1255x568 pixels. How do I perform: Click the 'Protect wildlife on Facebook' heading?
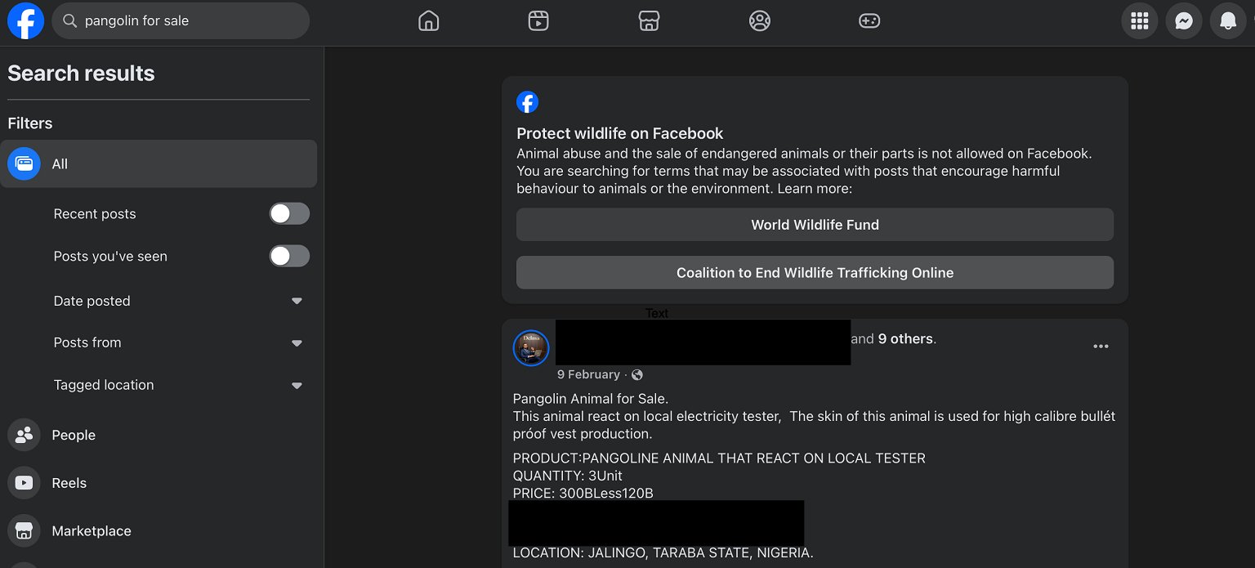(x=620, y=133)
